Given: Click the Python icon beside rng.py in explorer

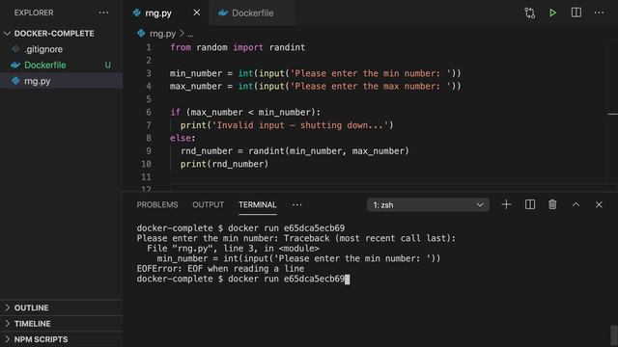Looking at the screenshot, I should point(15,81).
